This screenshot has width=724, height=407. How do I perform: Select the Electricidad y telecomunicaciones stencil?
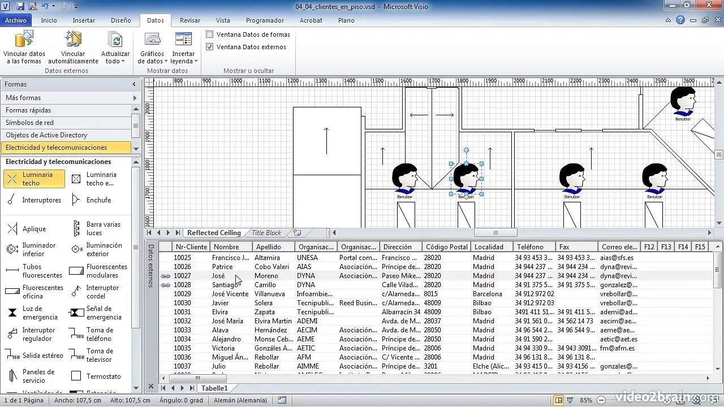click(66, 148)
